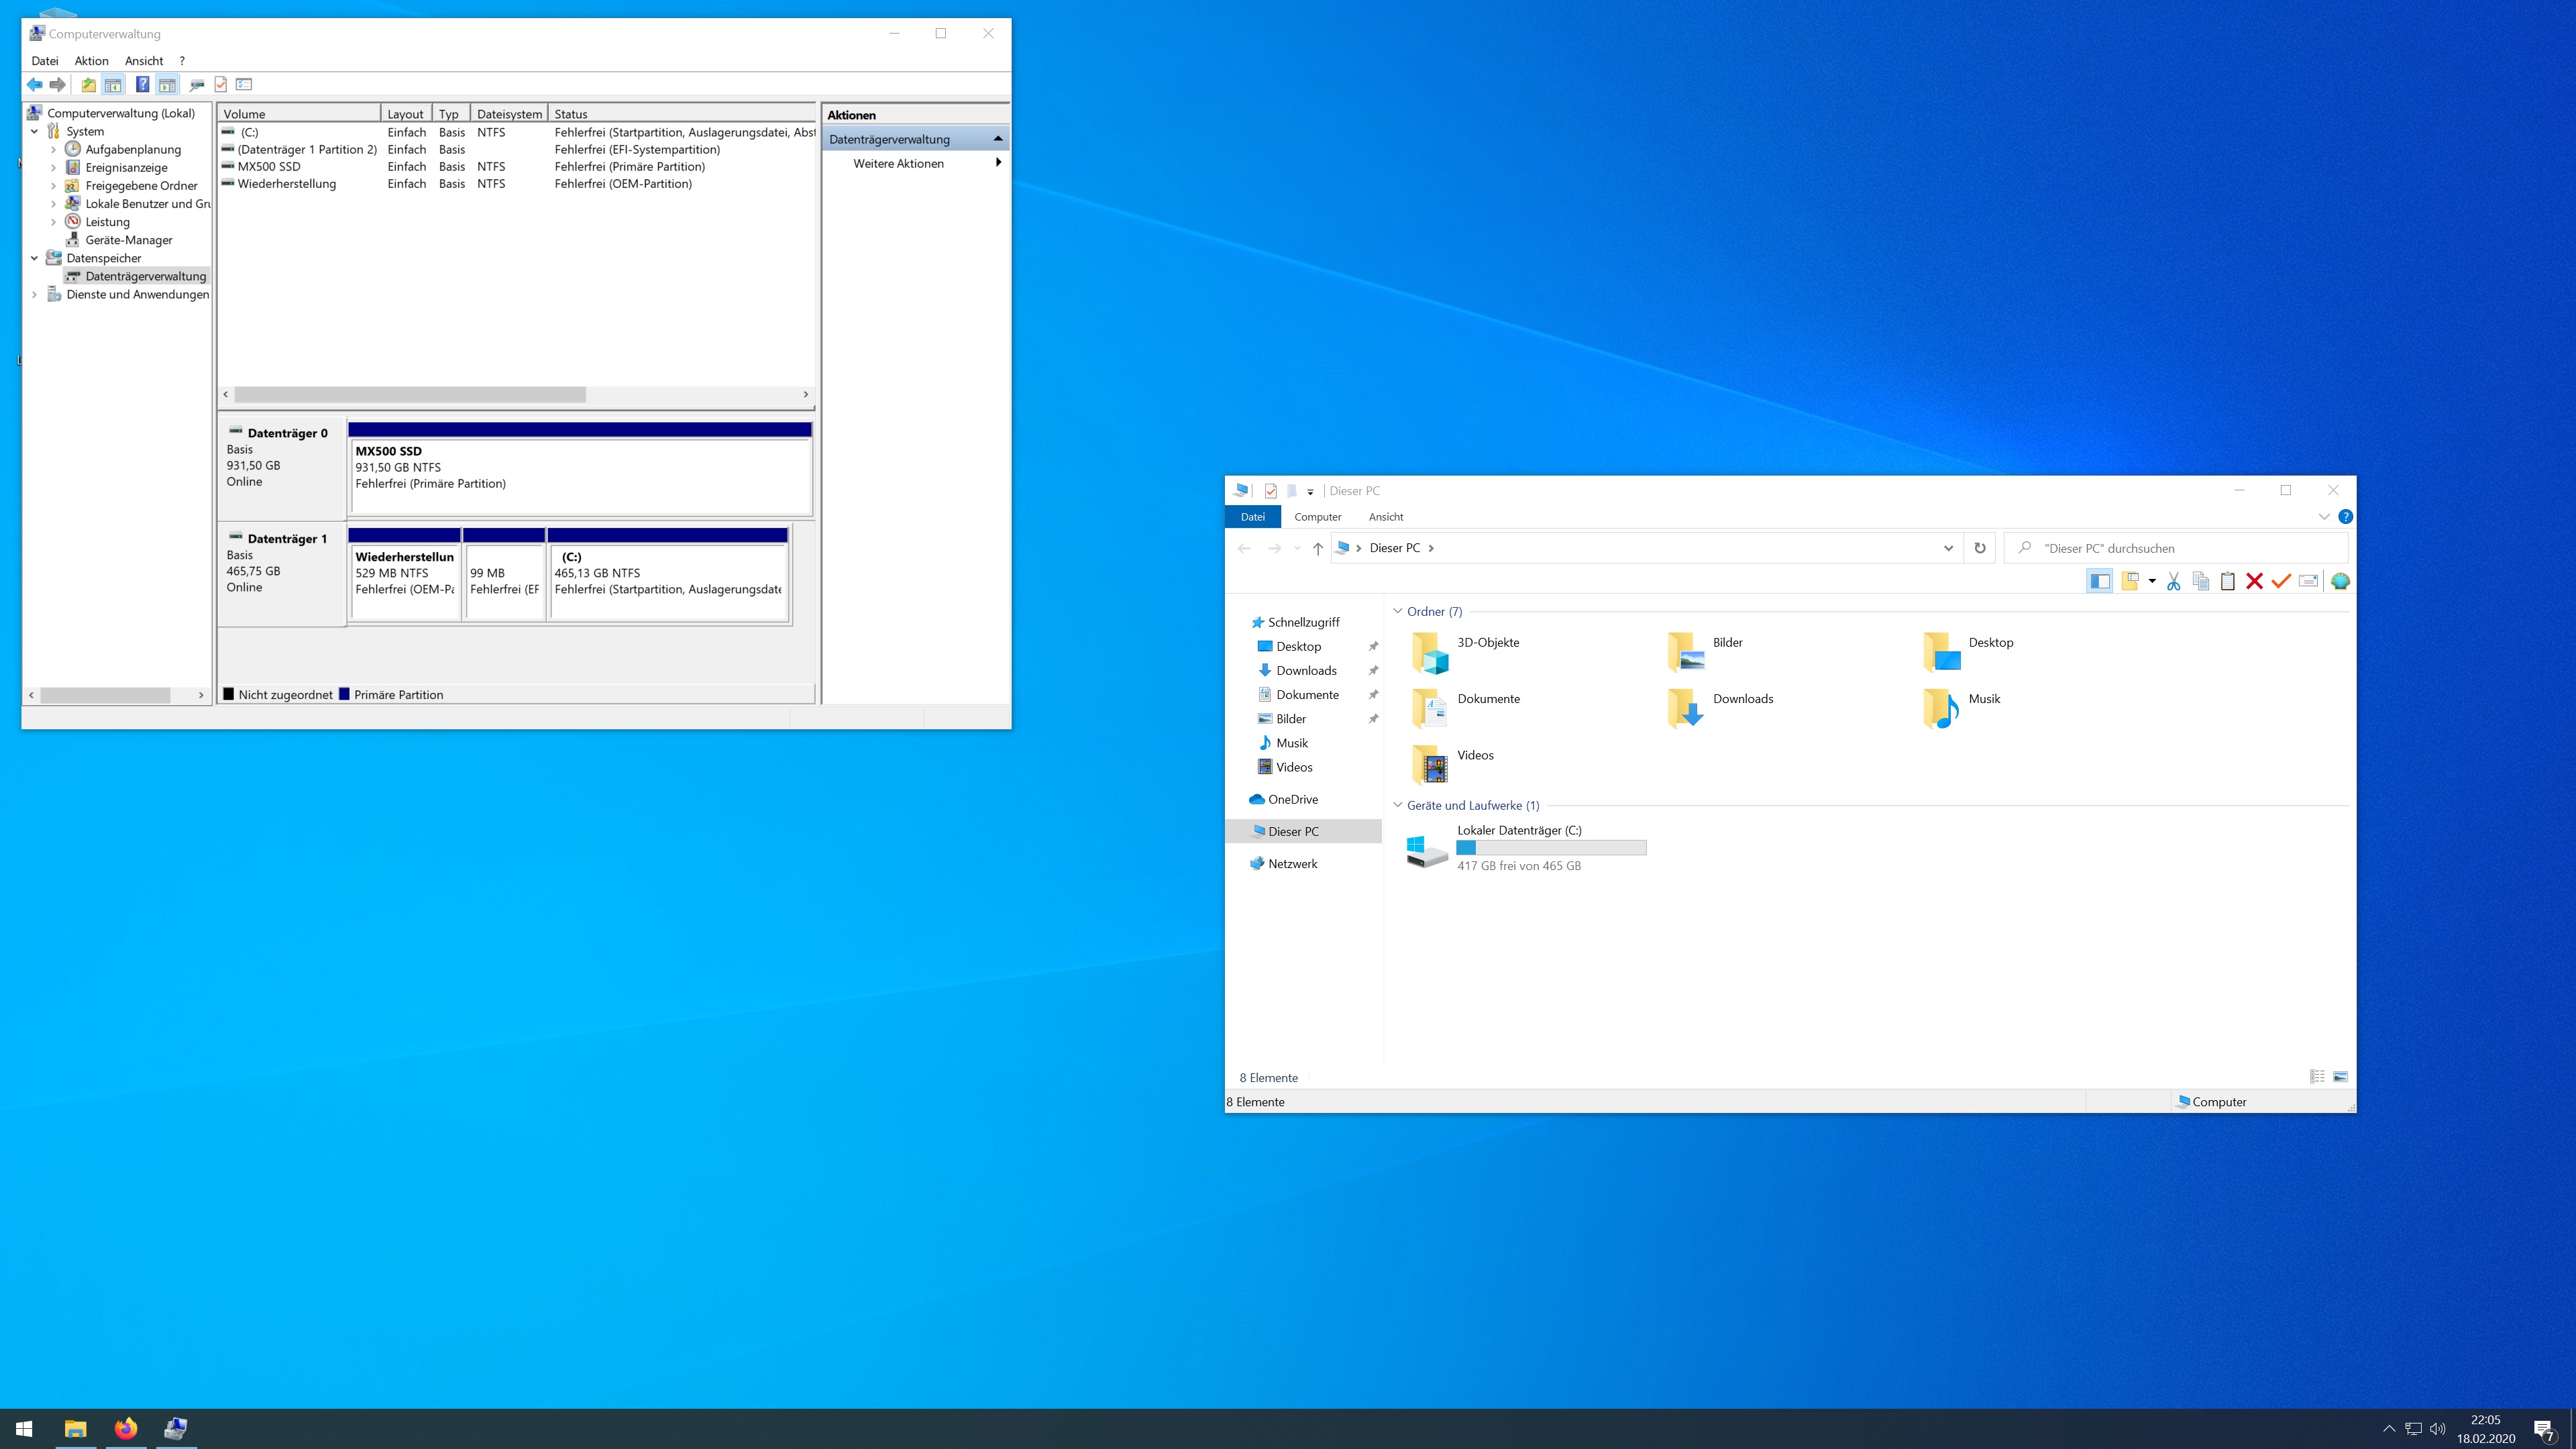This screenshot has height=1449, width=2576.
Task: Expand Dienste und Anwendungen node
Action: (x=35, y=294)
